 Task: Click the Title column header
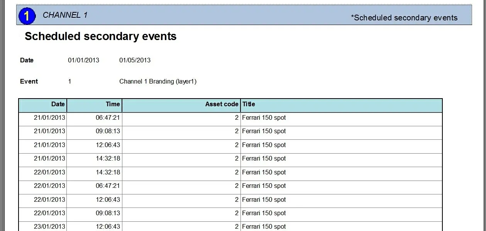(x=249, y=104)
